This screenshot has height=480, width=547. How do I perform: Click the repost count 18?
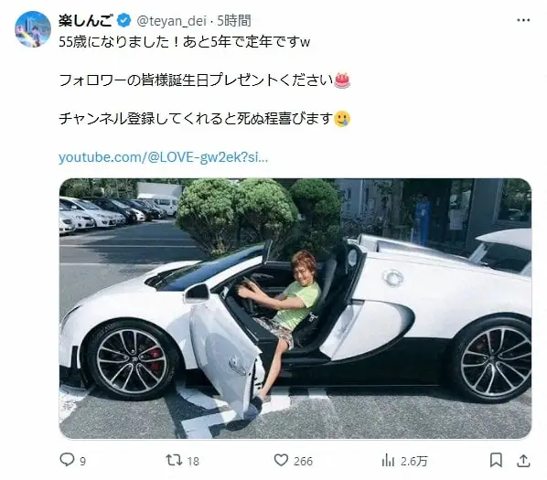(x=193, y=462)
